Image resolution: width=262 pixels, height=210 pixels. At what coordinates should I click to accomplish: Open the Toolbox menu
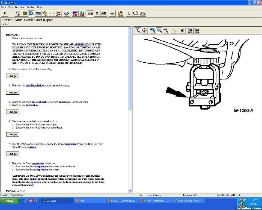tap(31, 7)
